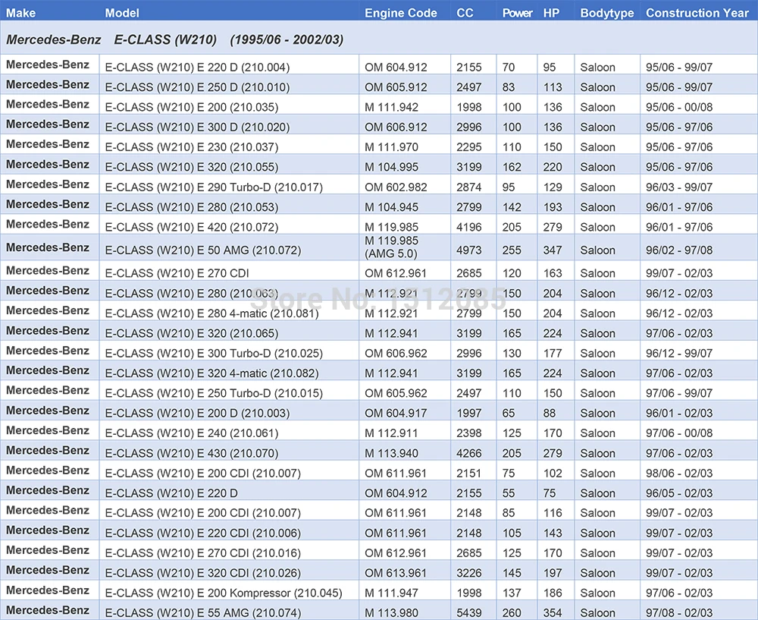This screenshot has height=620, width=758.
Task: Select model E 240 (210.061)
Action: tap(192, 433)
